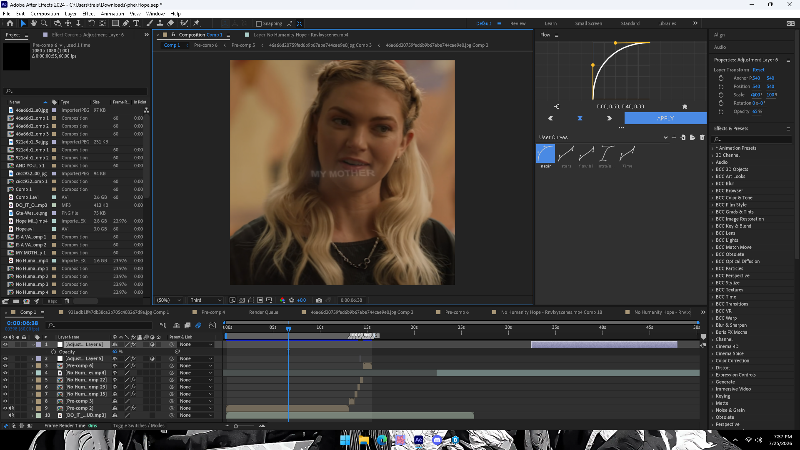The height and width of the screenshot is (450, 800).
Task: Switch to the Render Queue tab
Action: 263,312
